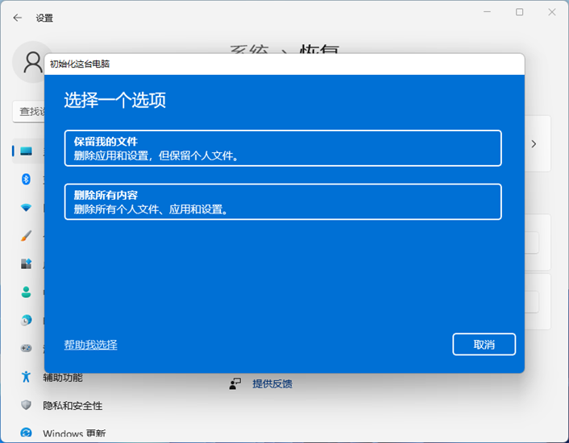Open Bluetooth settings via sidebar icon
569x443 pixels.
click(x=26, y=179)
